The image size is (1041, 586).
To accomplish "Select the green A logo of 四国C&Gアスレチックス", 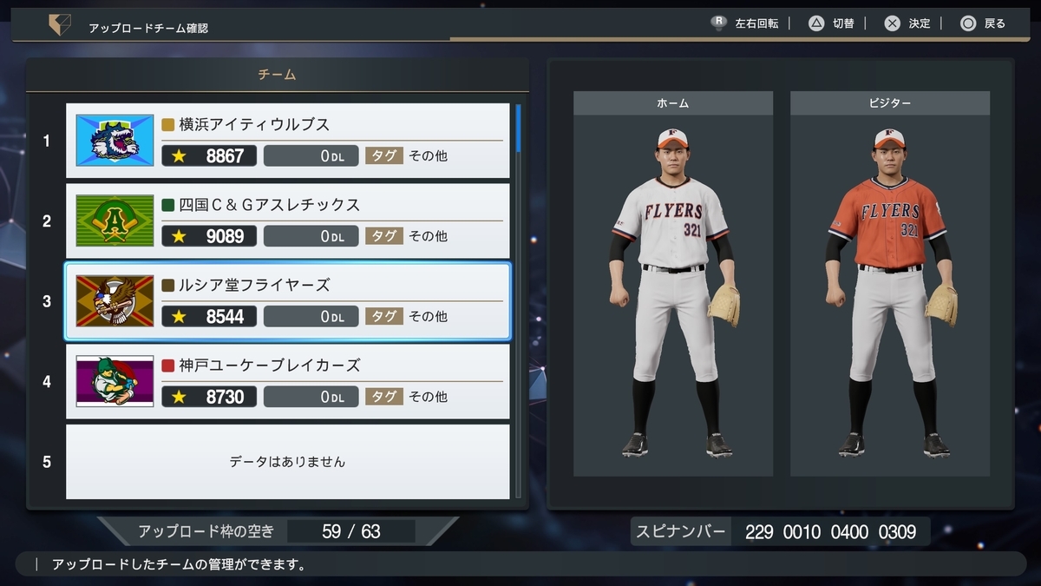I will (x=115, y=221).
